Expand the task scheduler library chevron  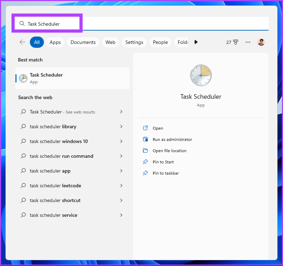click(121, 126)
